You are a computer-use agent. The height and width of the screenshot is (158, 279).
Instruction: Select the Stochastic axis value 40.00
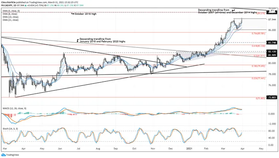(x=272, y=138)
